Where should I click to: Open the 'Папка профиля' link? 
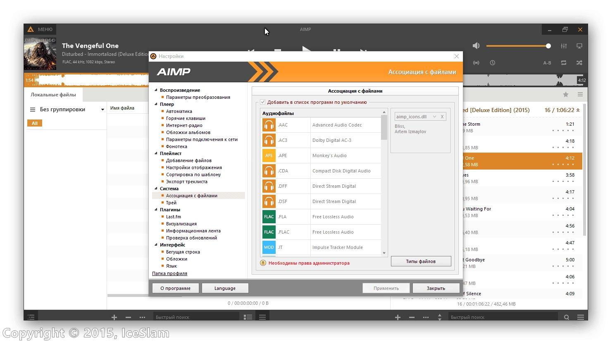(169, 273)
